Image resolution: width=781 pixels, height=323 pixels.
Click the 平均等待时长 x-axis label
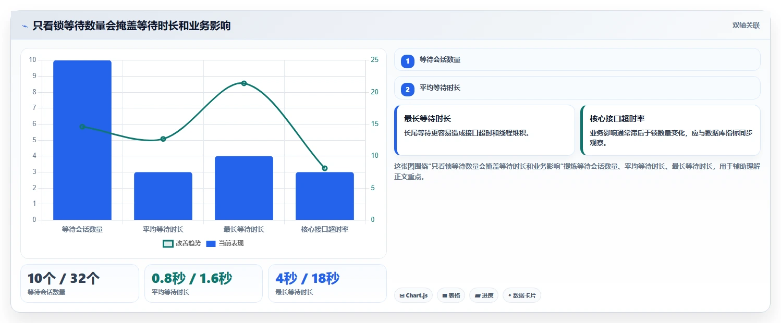[163, 229]
